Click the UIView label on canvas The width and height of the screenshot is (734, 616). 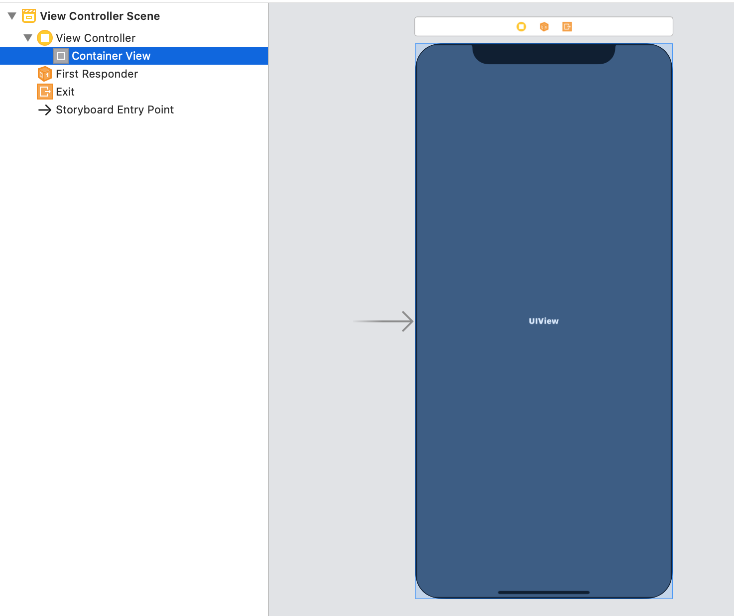point(544,321)
